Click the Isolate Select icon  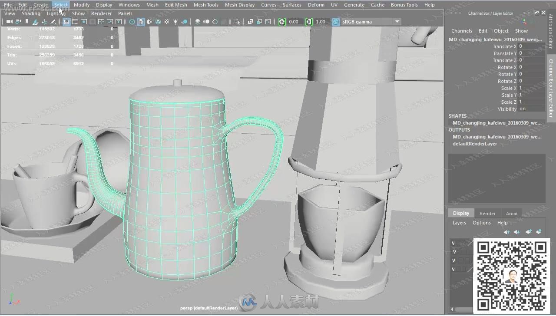pos(237,22)
